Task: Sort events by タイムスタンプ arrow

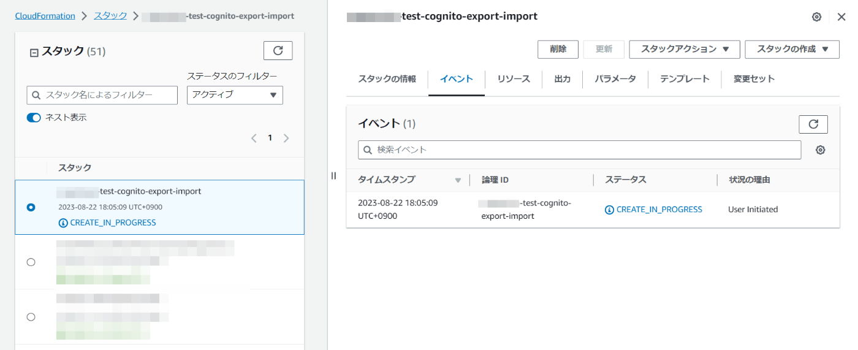Action: [458, 180]
